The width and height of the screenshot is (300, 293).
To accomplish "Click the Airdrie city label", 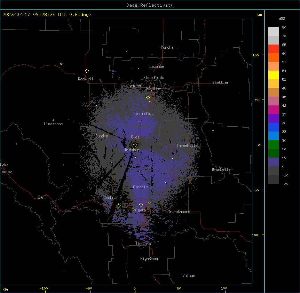I will 141,187.
